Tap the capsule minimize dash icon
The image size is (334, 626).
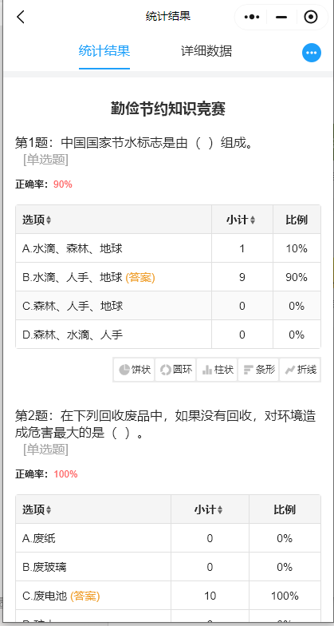point(281,18)
